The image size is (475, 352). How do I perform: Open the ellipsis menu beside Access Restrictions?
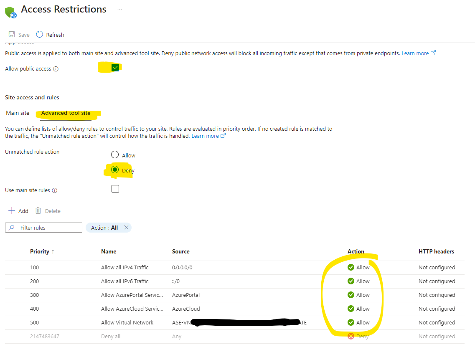click(x=120, y=9)
